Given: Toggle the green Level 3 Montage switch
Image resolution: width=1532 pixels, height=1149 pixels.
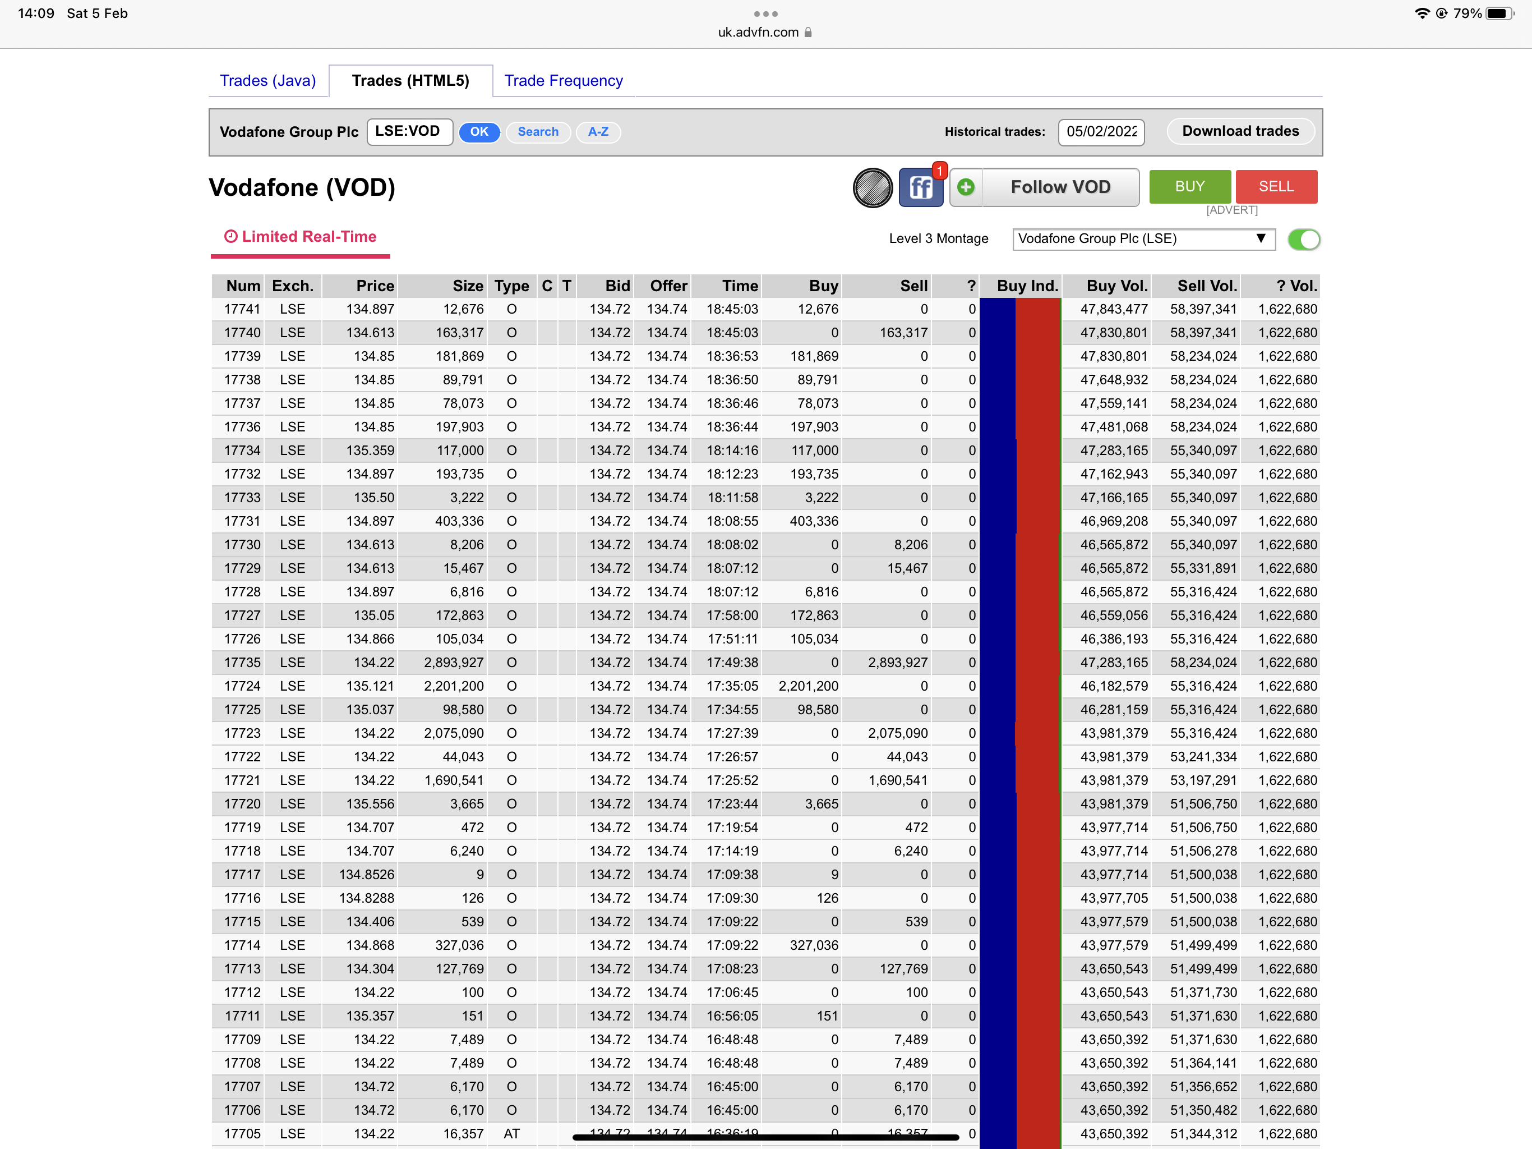Looking at the screenshot, I should point(1303,239).
